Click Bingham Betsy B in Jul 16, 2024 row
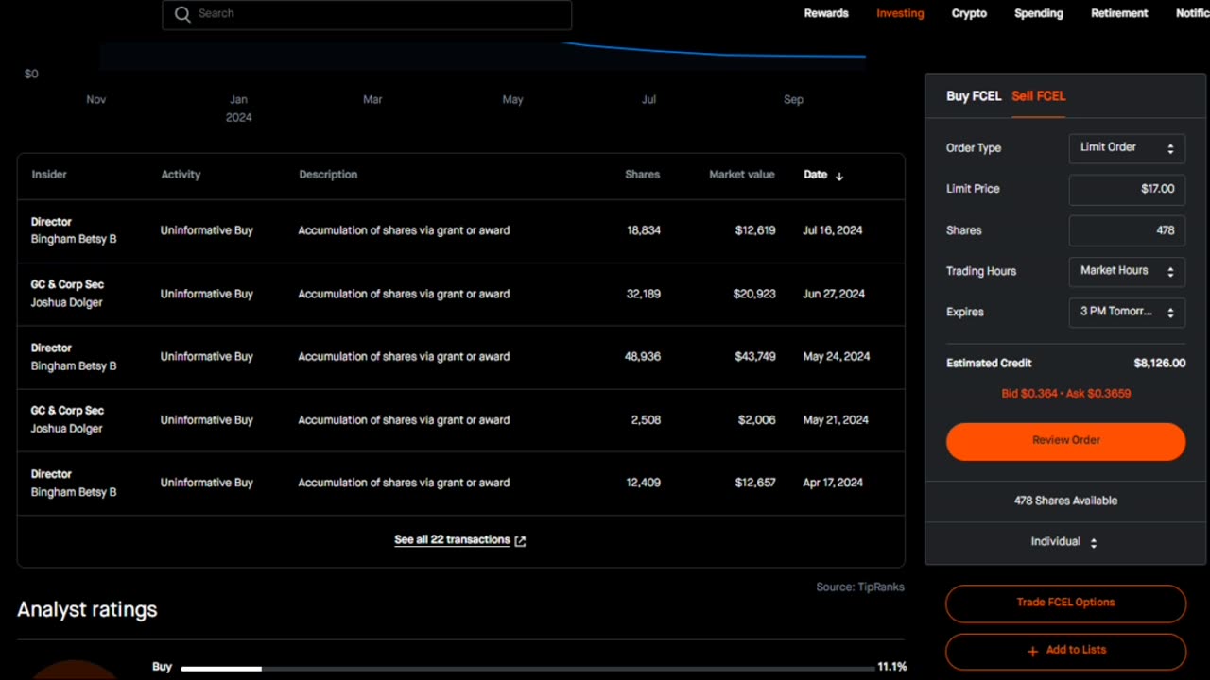Image resolution: width=1210 pixels, height=680 pixels. tap(74, 240)
